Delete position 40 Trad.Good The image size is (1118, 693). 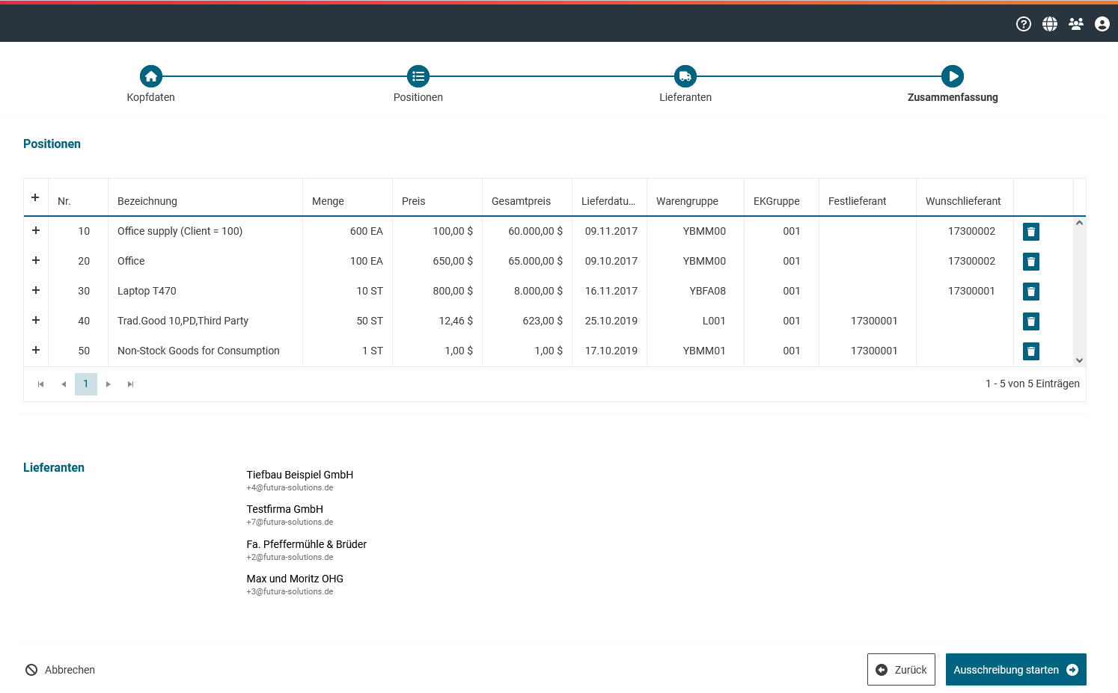(x=1031, y=321)
